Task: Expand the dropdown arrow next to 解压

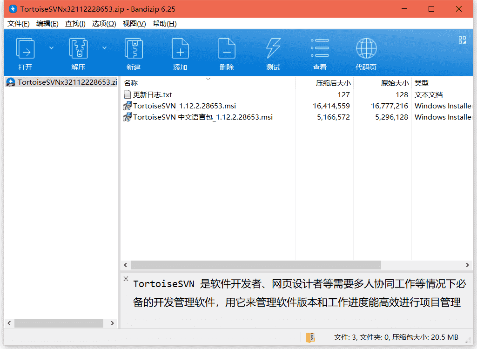Action: tap(104, 48)
